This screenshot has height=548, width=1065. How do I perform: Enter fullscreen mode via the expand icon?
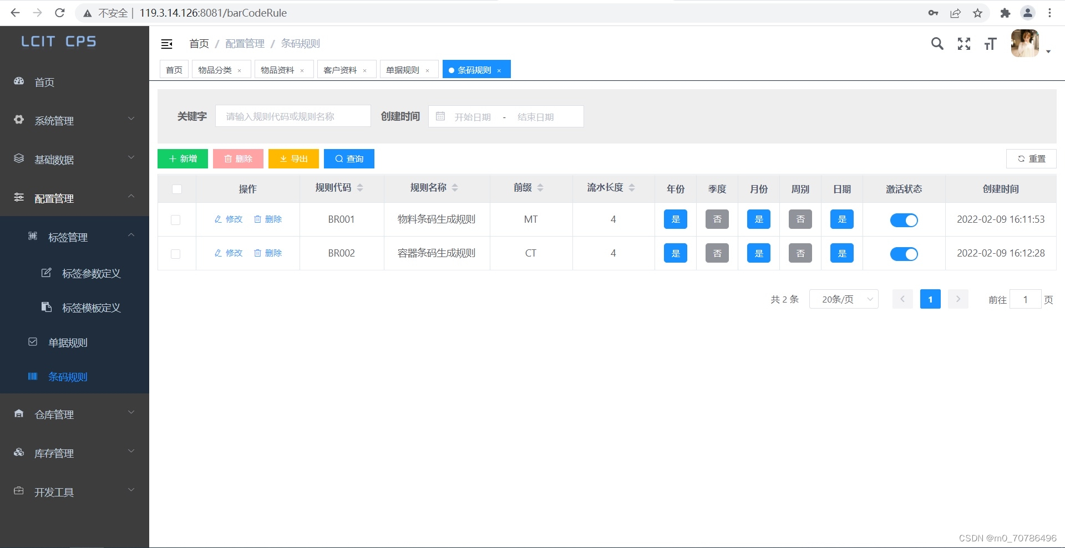click(x=964, y=44)
